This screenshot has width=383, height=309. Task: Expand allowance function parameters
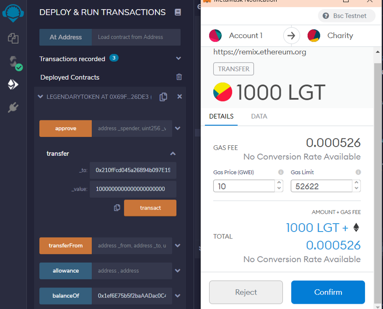click(178, 270)
